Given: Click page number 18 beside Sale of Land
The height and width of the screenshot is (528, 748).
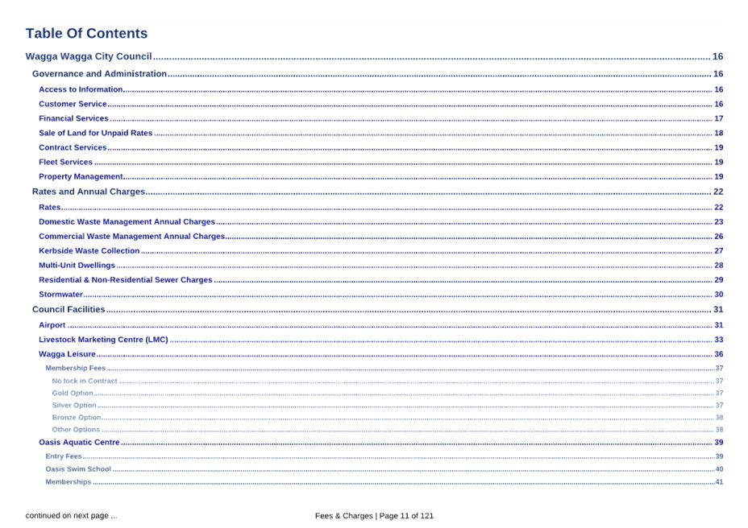Looking at the screenshot, I should coord(718,133).
